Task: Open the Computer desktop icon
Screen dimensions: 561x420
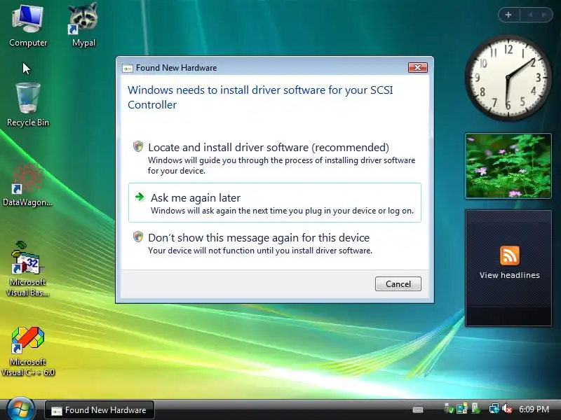Action: click(x=28, y=25)
